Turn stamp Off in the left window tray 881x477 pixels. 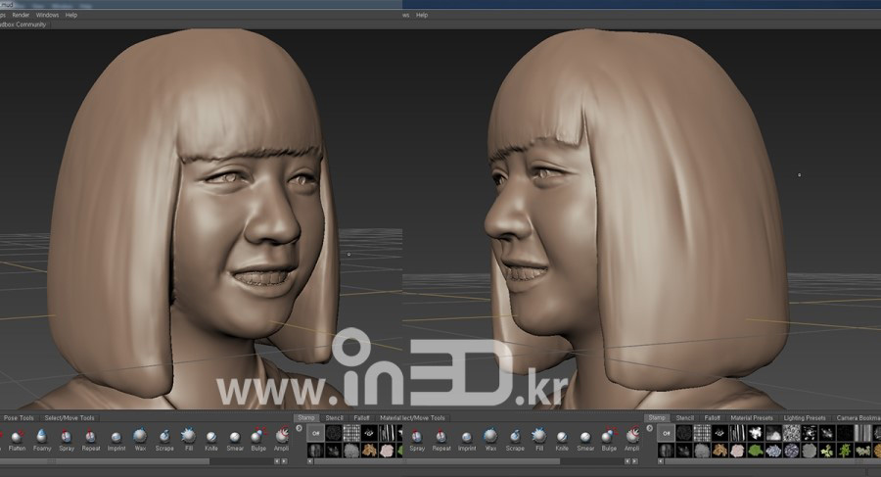[x=315, y=433]
